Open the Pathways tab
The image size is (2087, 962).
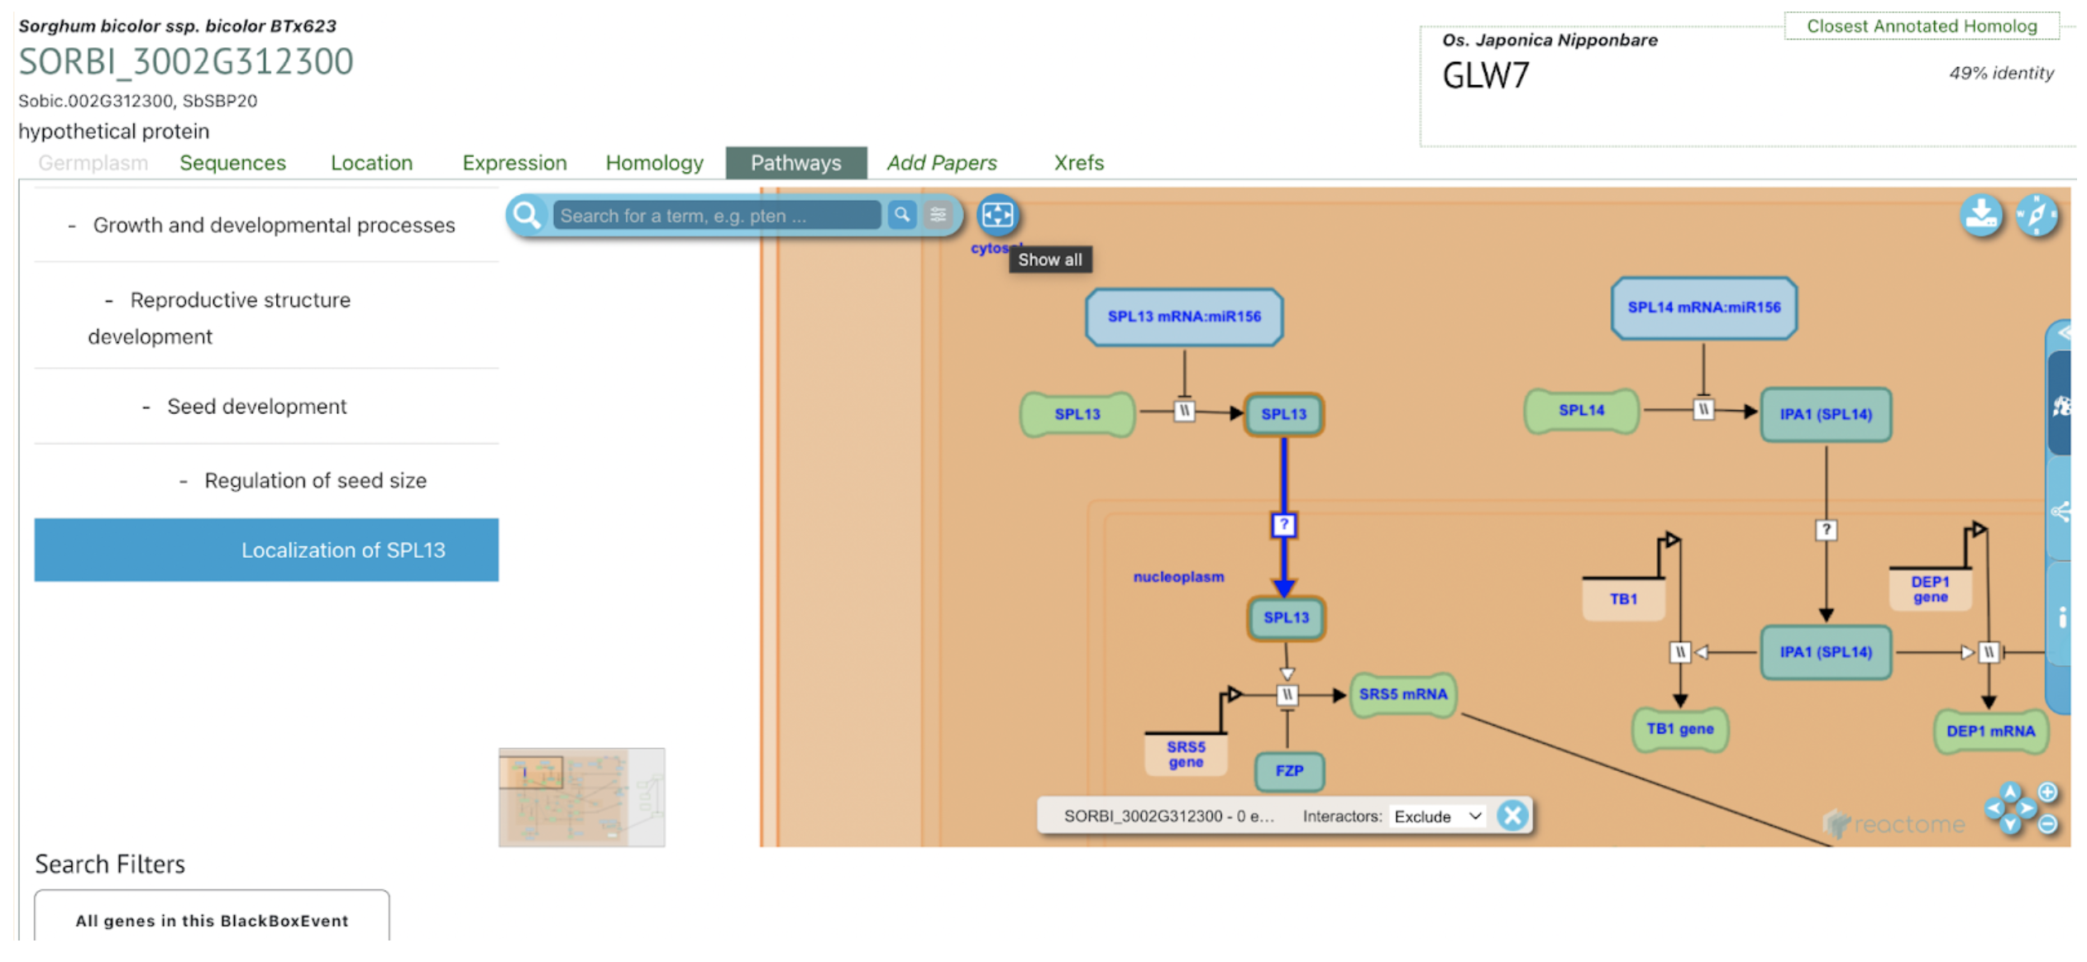click(x=795, y=163)
